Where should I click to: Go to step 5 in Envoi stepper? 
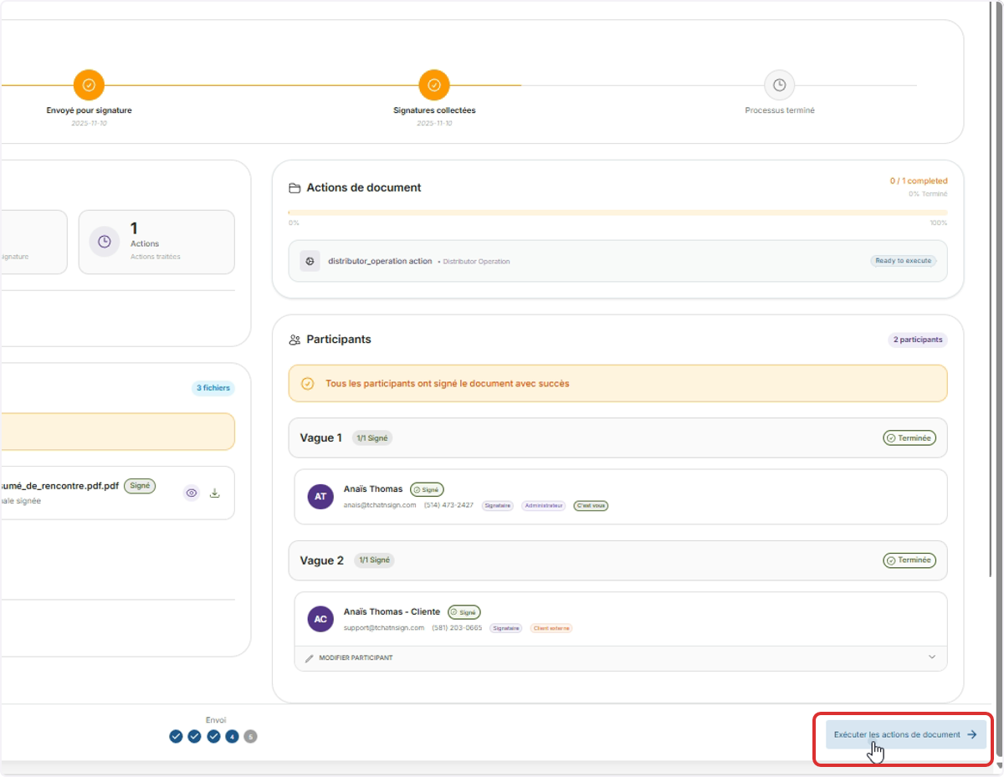tap(251, 737)
